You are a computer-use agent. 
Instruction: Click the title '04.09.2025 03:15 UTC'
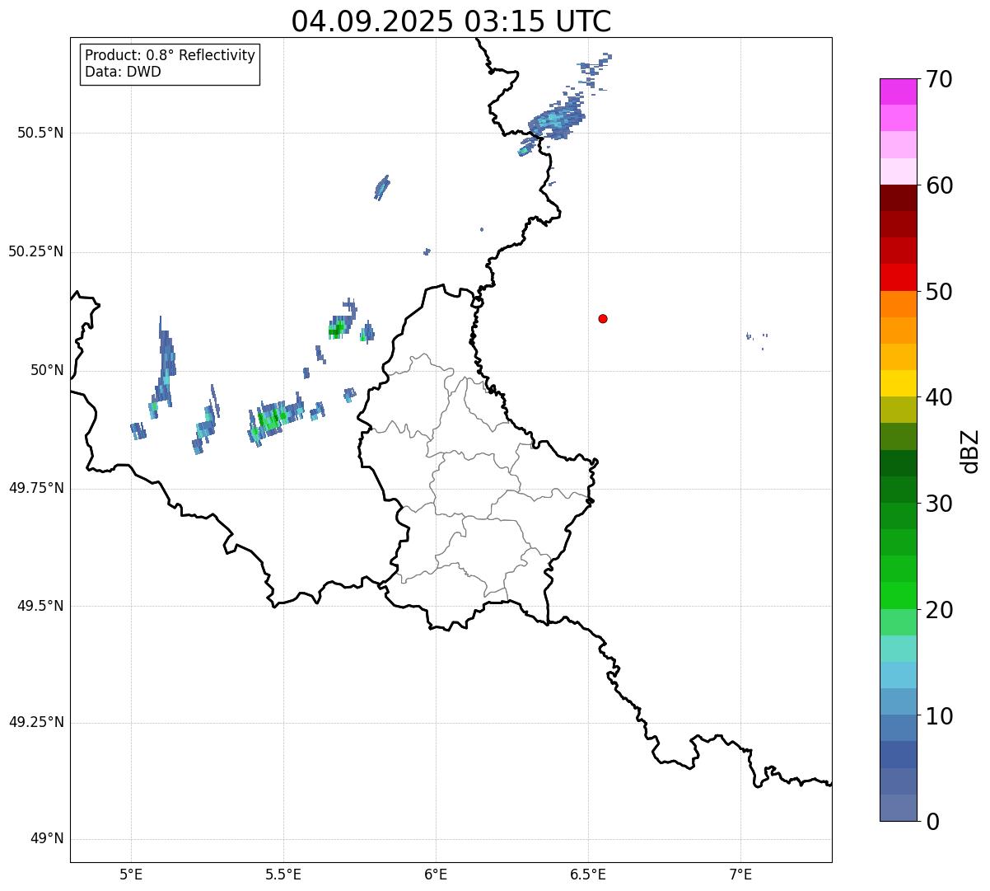coord(451,21)
